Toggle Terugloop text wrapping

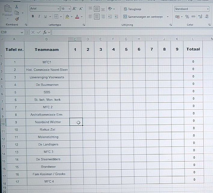coord(132,9)
